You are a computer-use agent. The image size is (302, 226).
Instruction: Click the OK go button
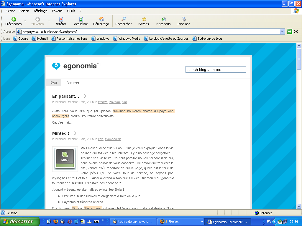point(292,31)
